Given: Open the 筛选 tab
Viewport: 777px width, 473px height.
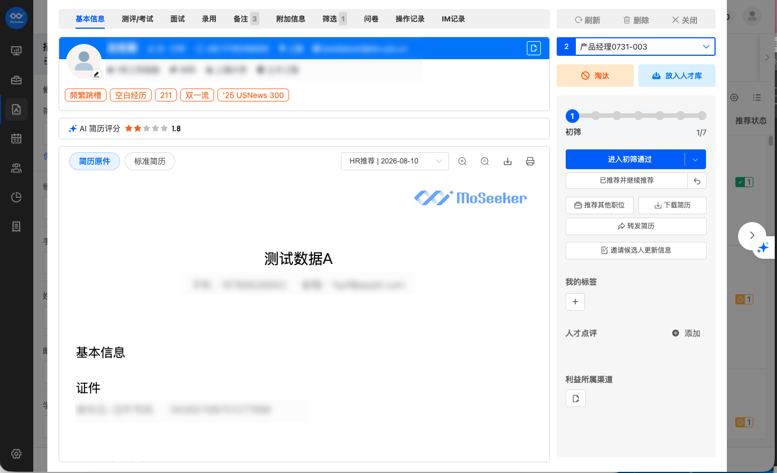Looking at the screenshot, I should (335, 19).
